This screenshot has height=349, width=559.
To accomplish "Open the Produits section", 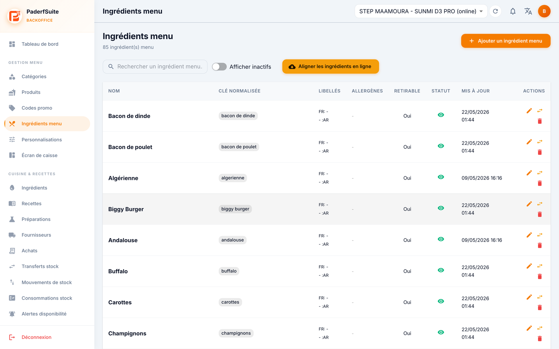I will click(47, 92).
